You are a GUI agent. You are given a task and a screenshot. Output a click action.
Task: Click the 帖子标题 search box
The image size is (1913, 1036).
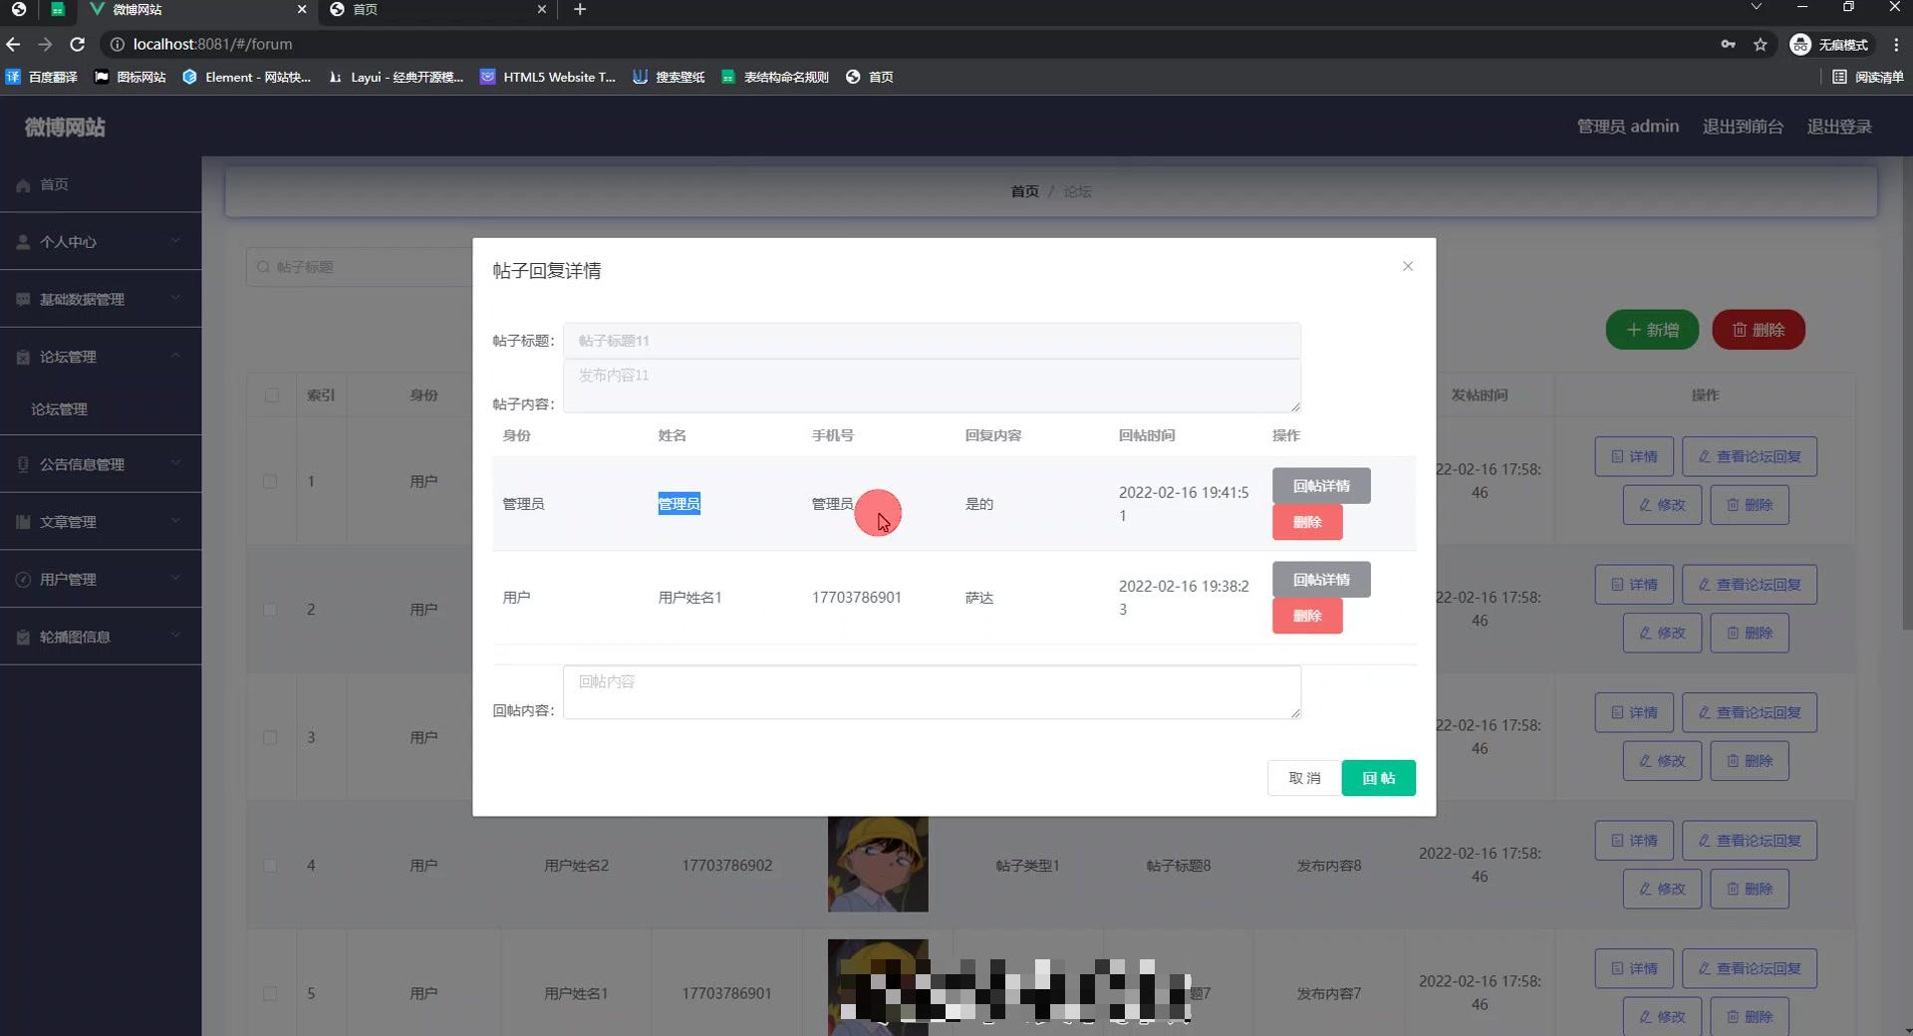click(359, 267)
